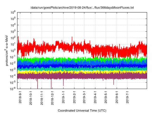Screen dimensions: 162x113
Task: Click the yellow flux data band
Action: 76,72
